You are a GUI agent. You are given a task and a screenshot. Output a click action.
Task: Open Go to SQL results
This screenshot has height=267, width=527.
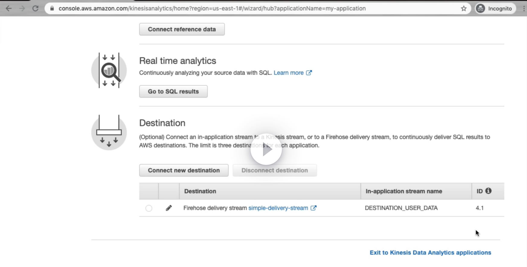[173, 92]
